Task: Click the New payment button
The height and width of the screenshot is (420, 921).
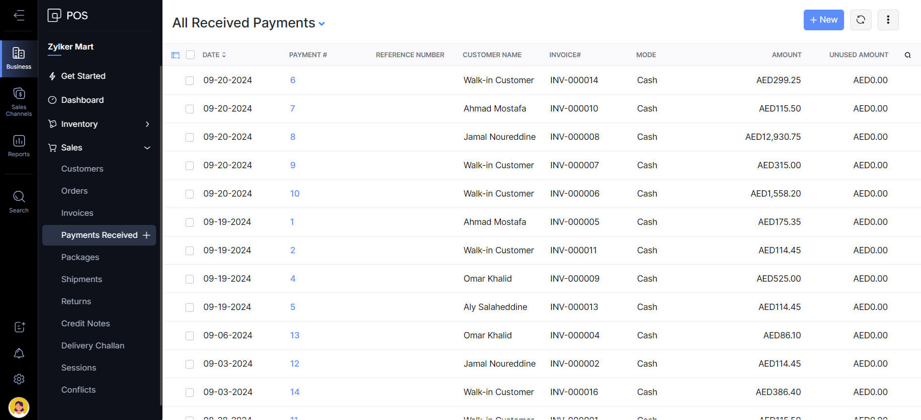Action: coord(823,20)
